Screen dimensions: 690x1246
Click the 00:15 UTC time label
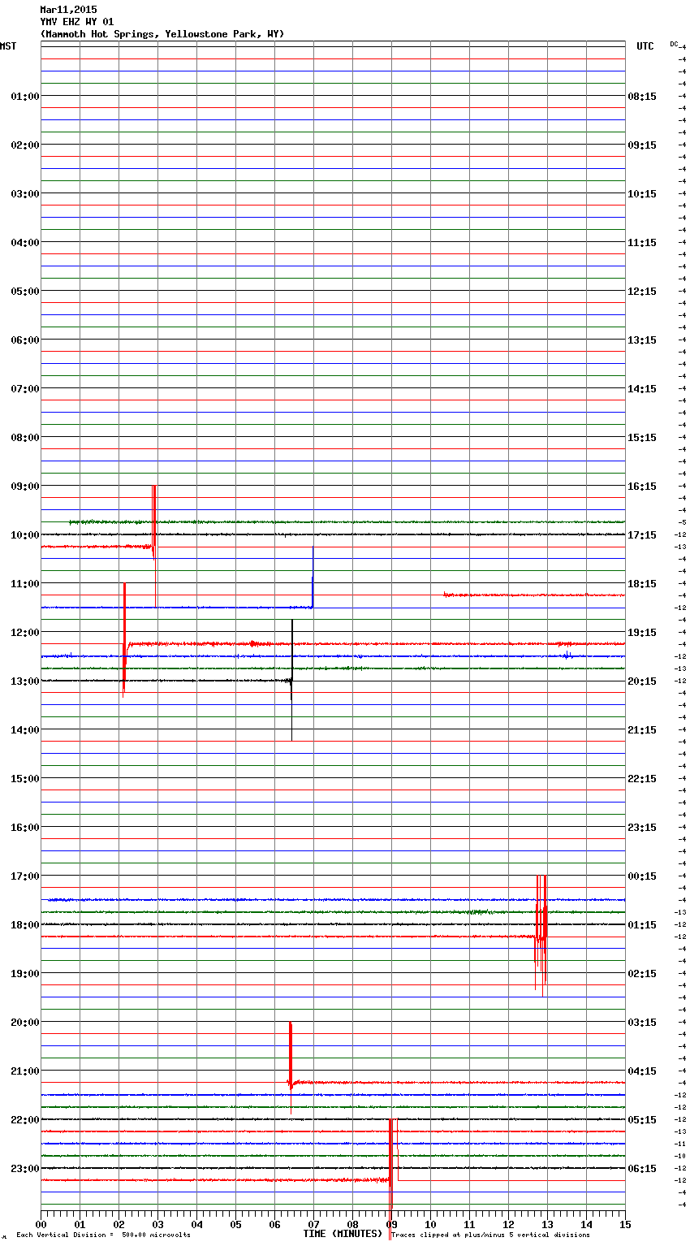tap(642, 876)
